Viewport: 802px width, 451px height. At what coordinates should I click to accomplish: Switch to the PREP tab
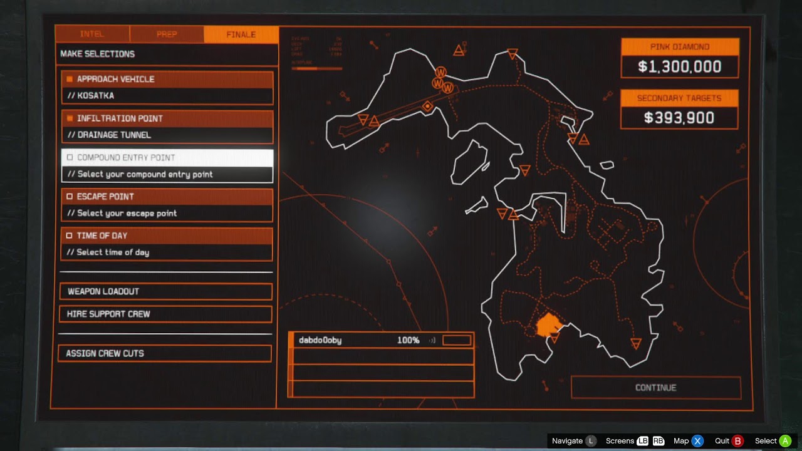[x=167, y=34]
